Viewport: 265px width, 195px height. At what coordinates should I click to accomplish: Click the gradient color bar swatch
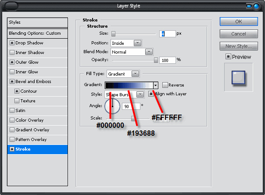[x=129, y=85]
